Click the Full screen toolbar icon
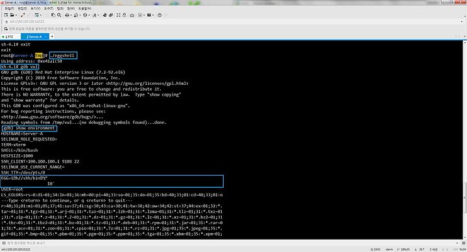Screen dimensions: 467x252 pos(118,15)
